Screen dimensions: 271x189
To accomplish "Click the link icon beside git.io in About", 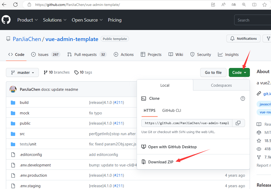I will tap(259, 94).
